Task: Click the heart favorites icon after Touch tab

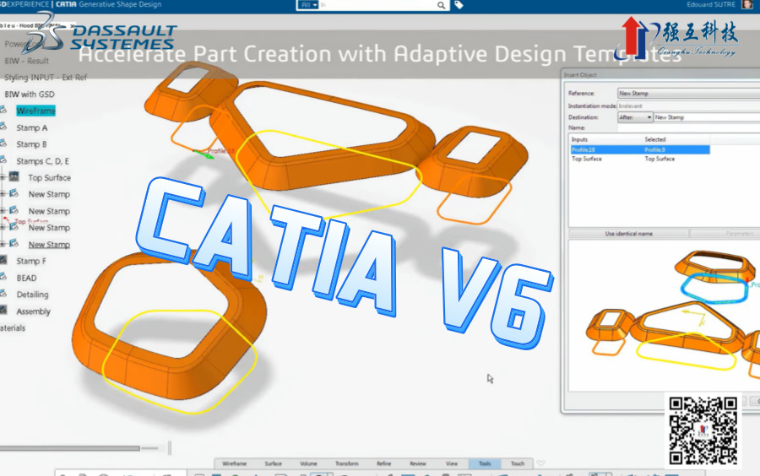Action: click(x=541, y=463)
